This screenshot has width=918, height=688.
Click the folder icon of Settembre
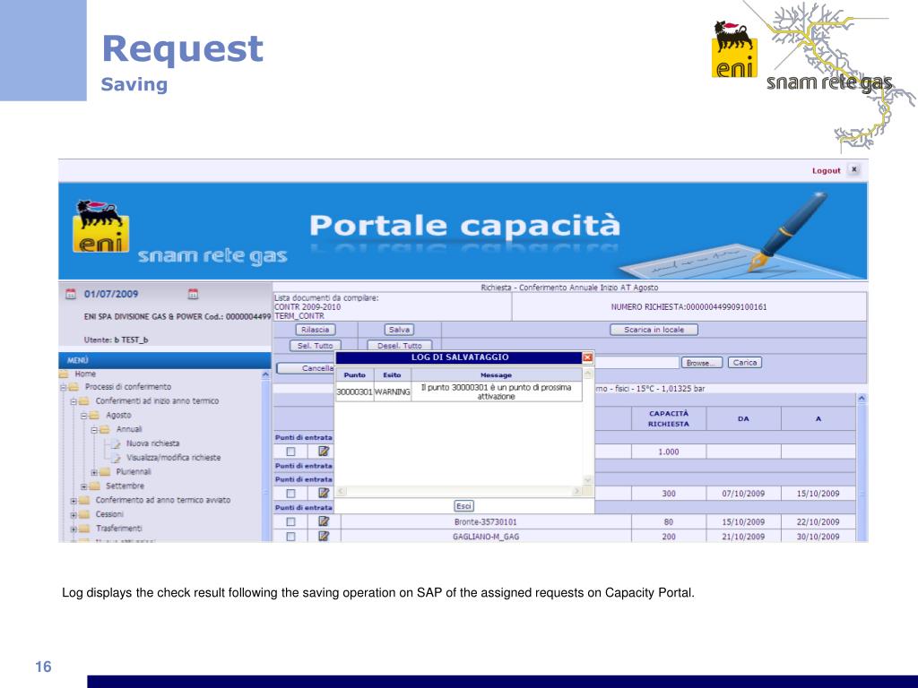(94, 486)
